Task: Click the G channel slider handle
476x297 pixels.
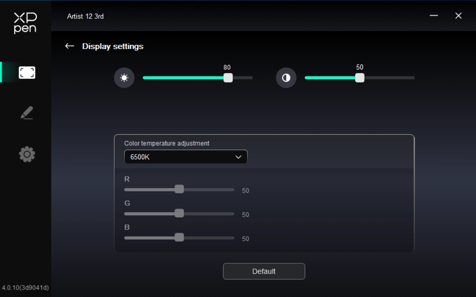Action: (179, 213)
